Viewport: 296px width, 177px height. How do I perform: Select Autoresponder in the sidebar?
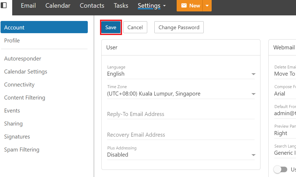pos(23,59)
